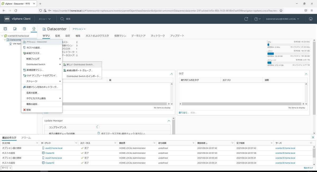Switch to 監視 tab
Image resolution: width=317 pixels, height=172 pixels.
coord(58,36)
